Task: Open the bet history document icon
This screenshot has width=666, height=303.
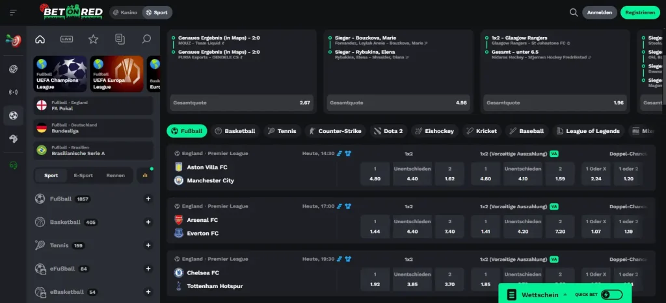Action: (x=120, y=39)
